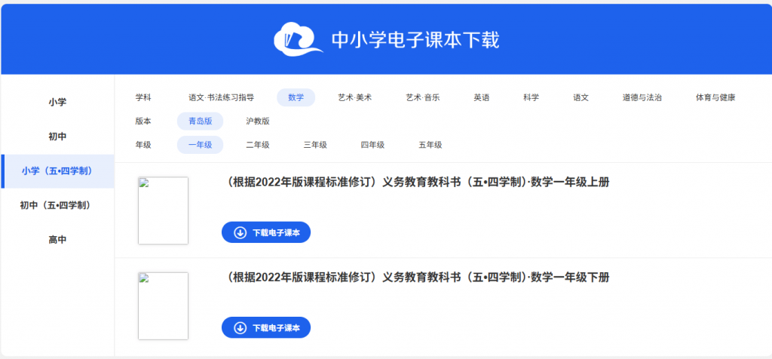Open the 数学一年级上册 title link
Image resolution: width=772 pixels, height=359 pixels.
click(418, 183)
